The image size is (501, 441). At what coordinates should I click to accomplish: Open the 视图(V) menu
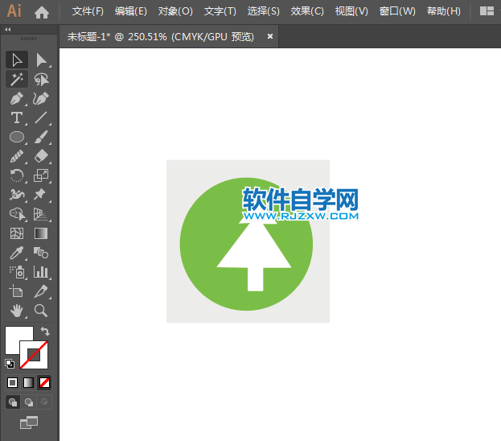coord(351,11)
